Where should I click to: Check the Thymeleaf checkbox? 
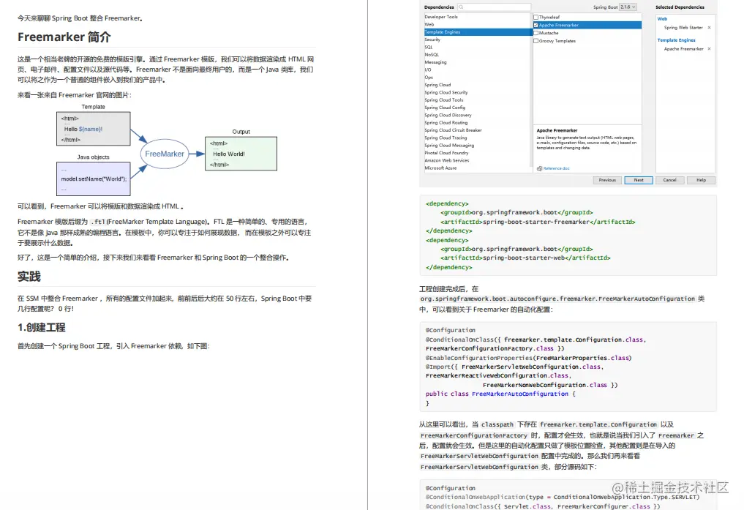pyautogui.click(x=536, y=17)
